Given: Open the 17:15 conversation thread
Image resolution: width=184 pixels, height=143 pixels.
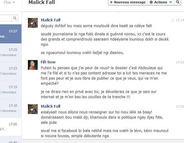Looking at the screenshot, I should coord(11,90).
